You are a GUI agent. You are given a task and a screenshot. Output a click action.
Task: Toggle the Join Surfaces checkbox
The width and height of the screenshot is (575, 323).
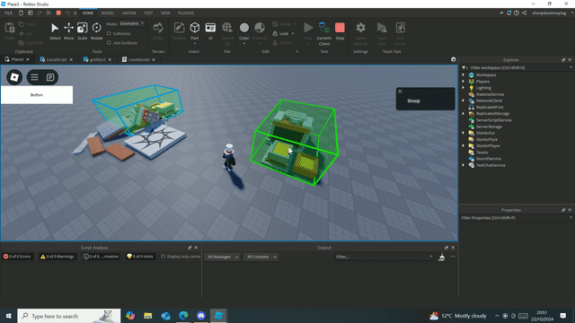(109, 43)
